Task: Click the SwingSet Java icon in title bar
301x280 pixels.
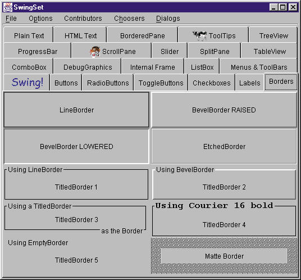Action: click(8, 7)
